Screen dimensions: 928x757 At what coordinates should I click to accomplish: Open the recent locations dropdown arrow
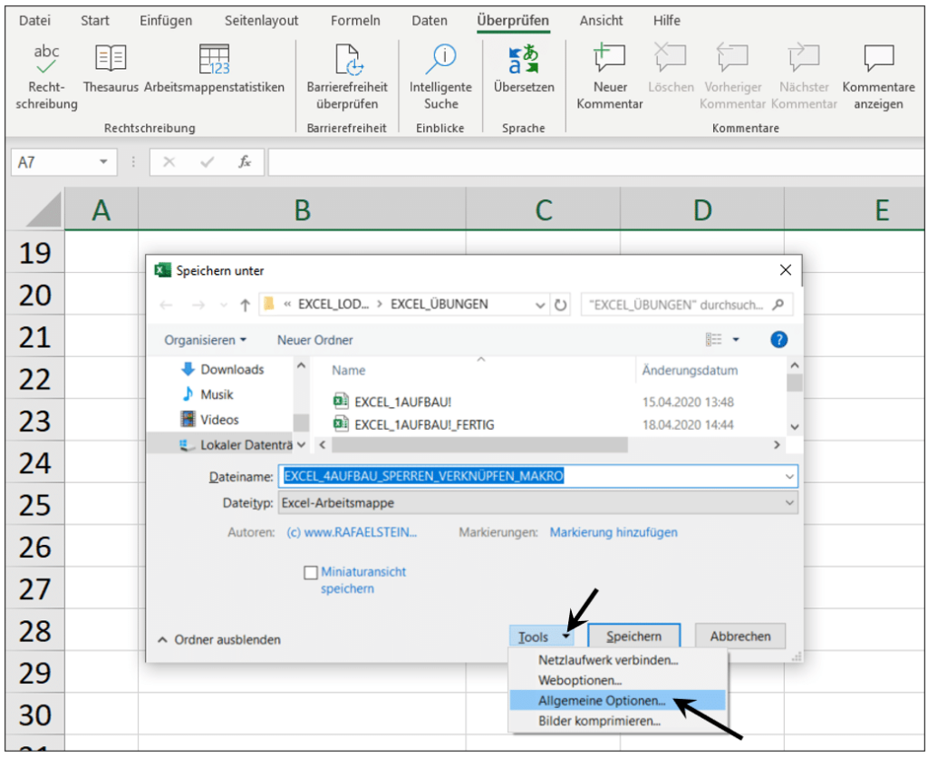point(224,306)
